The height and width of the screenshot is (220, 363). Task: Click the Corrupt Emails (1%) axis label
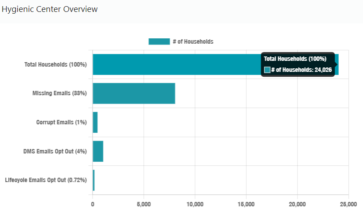pyautogui.click(x=61, y=122)
